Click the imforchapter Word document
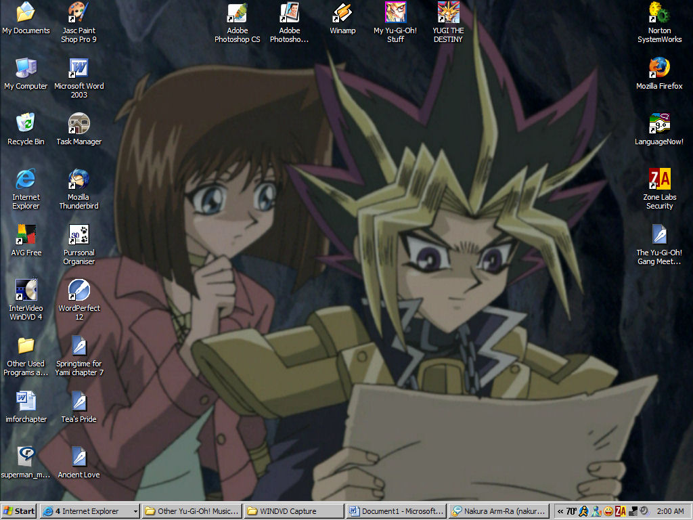The width and height of the screenshot is (693, 520). coord(26,408)
